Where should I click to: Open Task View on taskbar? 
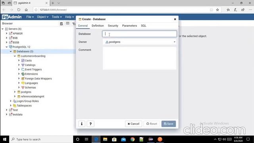click(87, 139)
